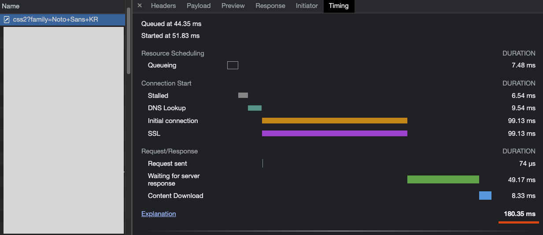Click the 180.35 ms total time

[x=520, y=214]
